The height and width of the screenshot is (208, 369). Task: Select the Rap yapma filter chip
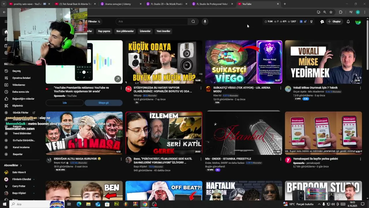(x=104, y=31)
